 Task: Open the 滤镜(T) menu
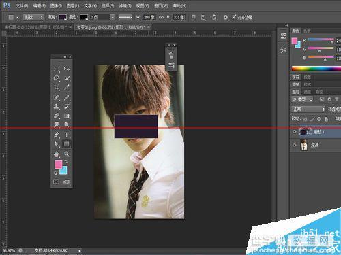tap(125, 6)
